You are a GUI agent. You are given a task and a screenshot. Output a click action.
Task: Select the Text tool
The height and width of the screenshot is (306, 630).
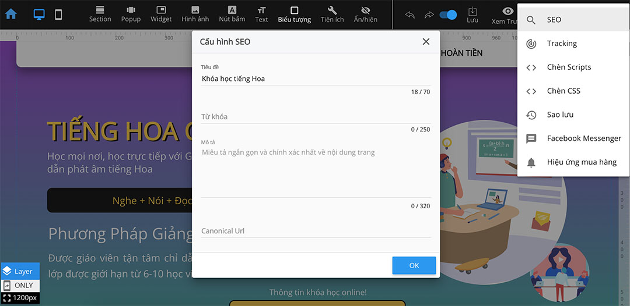pos(261,15)
